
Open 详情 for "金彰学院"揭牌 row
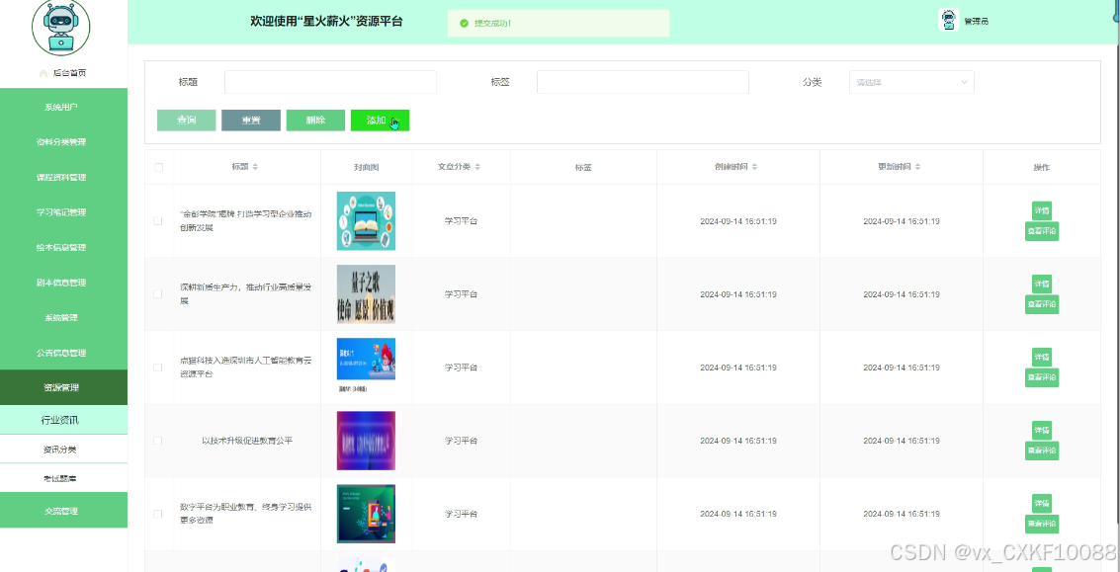(1042, 210)
